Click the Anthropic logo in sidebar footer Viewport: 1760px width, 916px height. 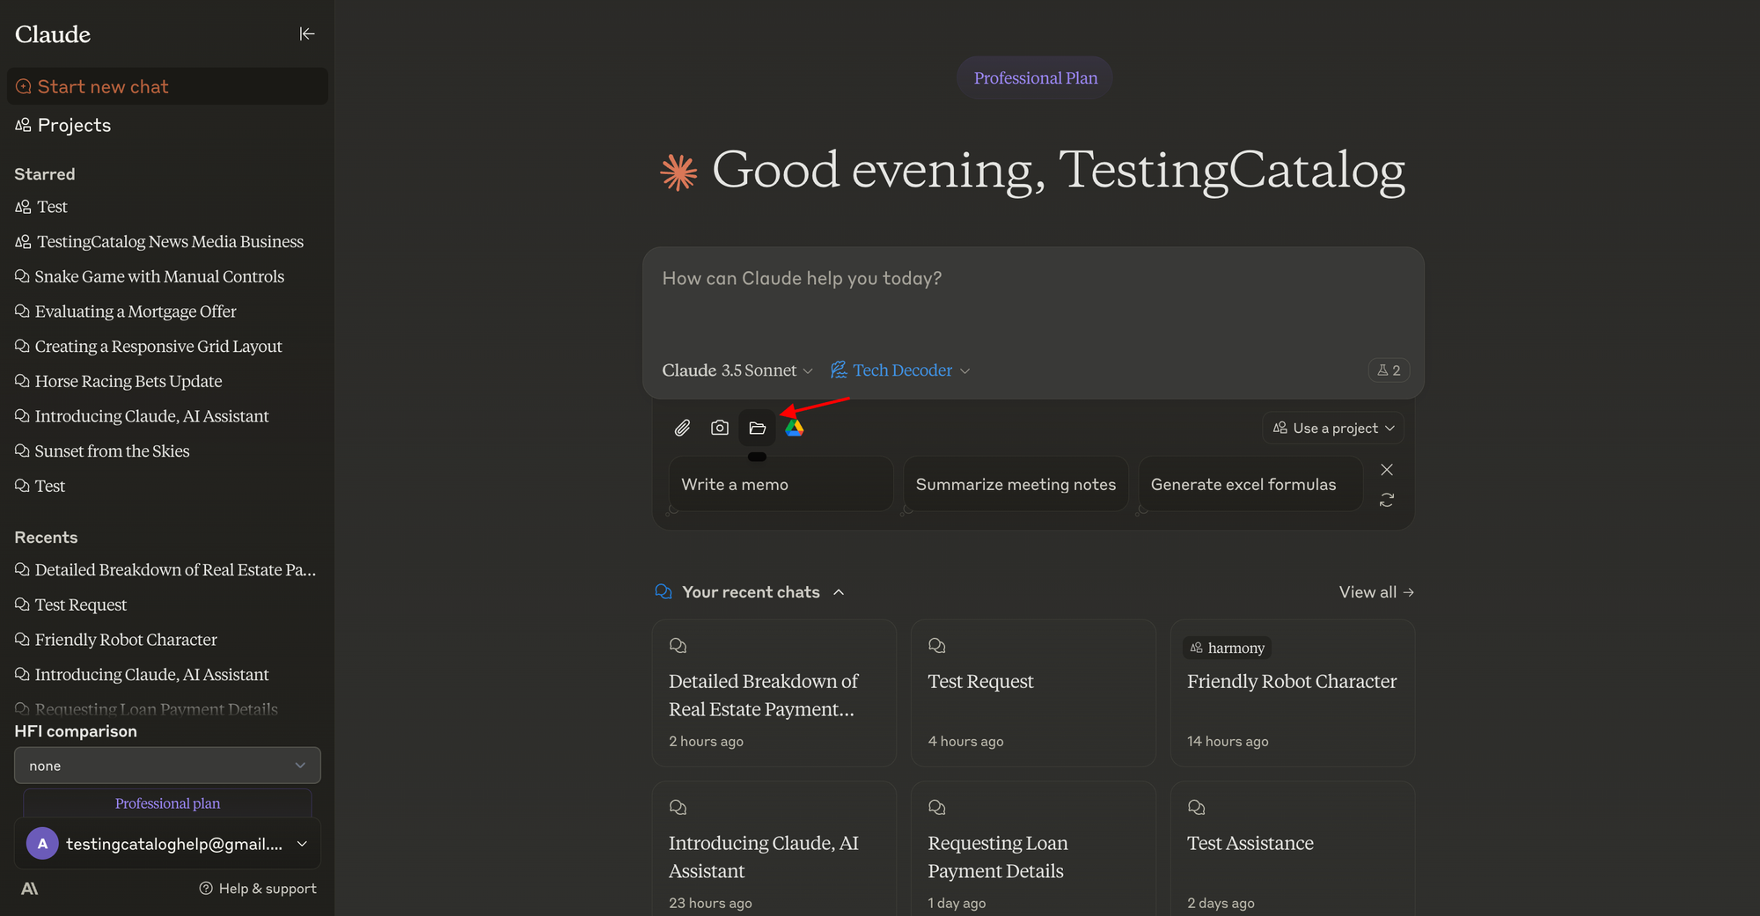pyautogui.click(x=29, y=889)
